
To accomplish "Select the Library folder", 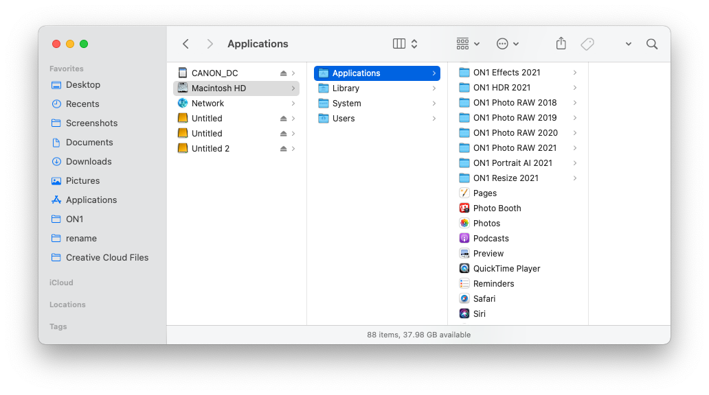I will (346, 88).
